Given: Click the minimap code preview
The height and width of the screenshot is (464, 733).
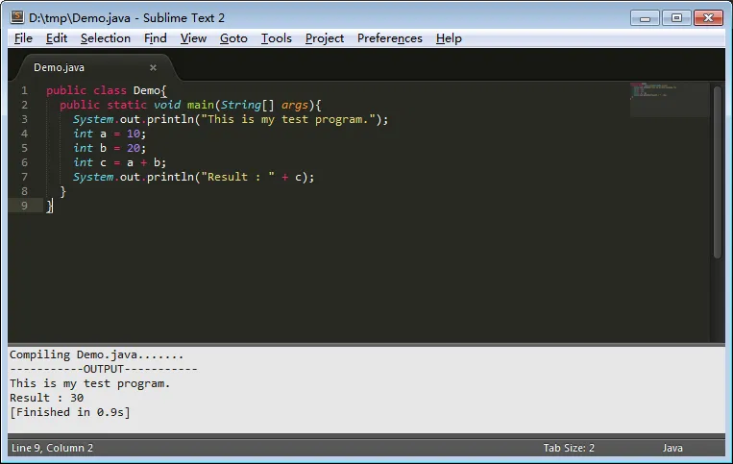Looking at the screenshot, I should tap(670, 100).
